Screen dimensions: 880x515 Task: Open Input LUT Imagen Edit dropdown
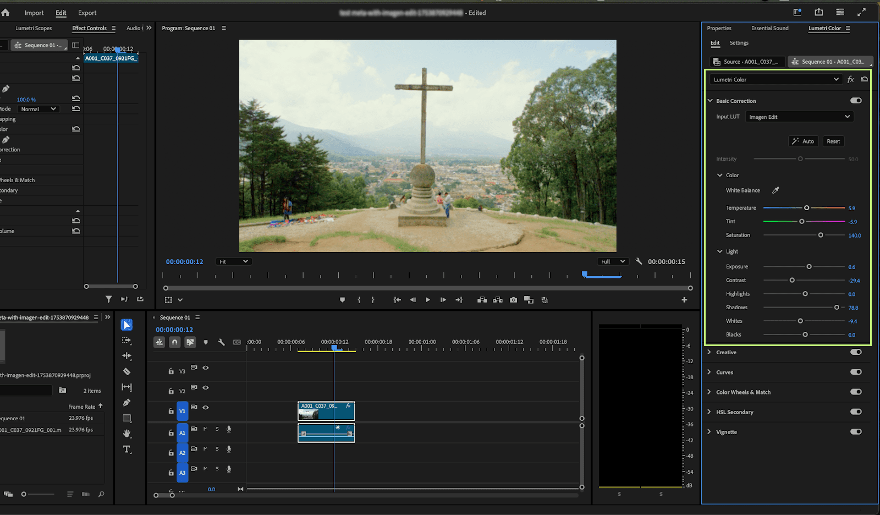pyautogui.click(x=799, y=117)
